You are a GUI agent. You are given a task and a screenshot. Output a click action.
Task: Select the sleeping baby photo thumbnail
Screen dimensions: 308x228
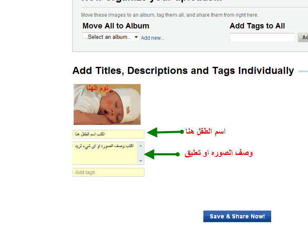(107, 104)
